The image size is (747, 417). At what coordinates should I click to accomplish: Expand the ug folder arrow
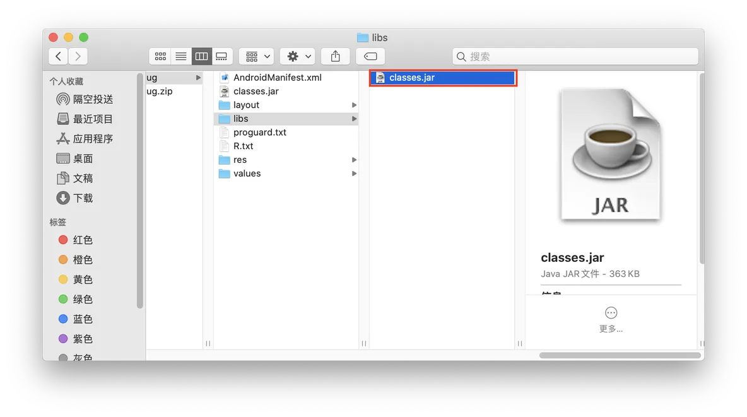198,77
